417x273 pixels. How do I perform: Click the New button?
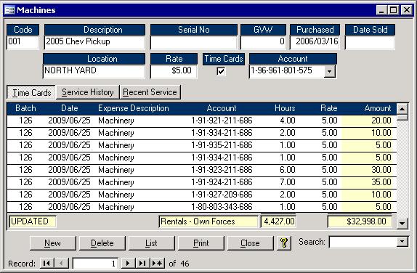[52, 243]
